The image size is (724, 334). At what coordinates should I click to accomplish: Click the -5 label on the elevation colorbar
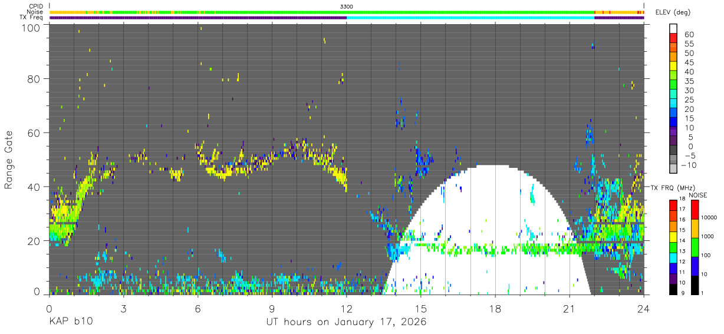point(690,155)
